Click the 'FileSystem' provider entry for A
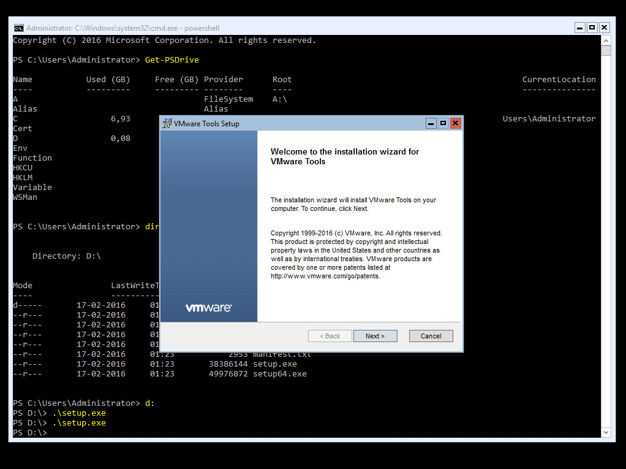This screenshot has width=626, height=469. 228,99
